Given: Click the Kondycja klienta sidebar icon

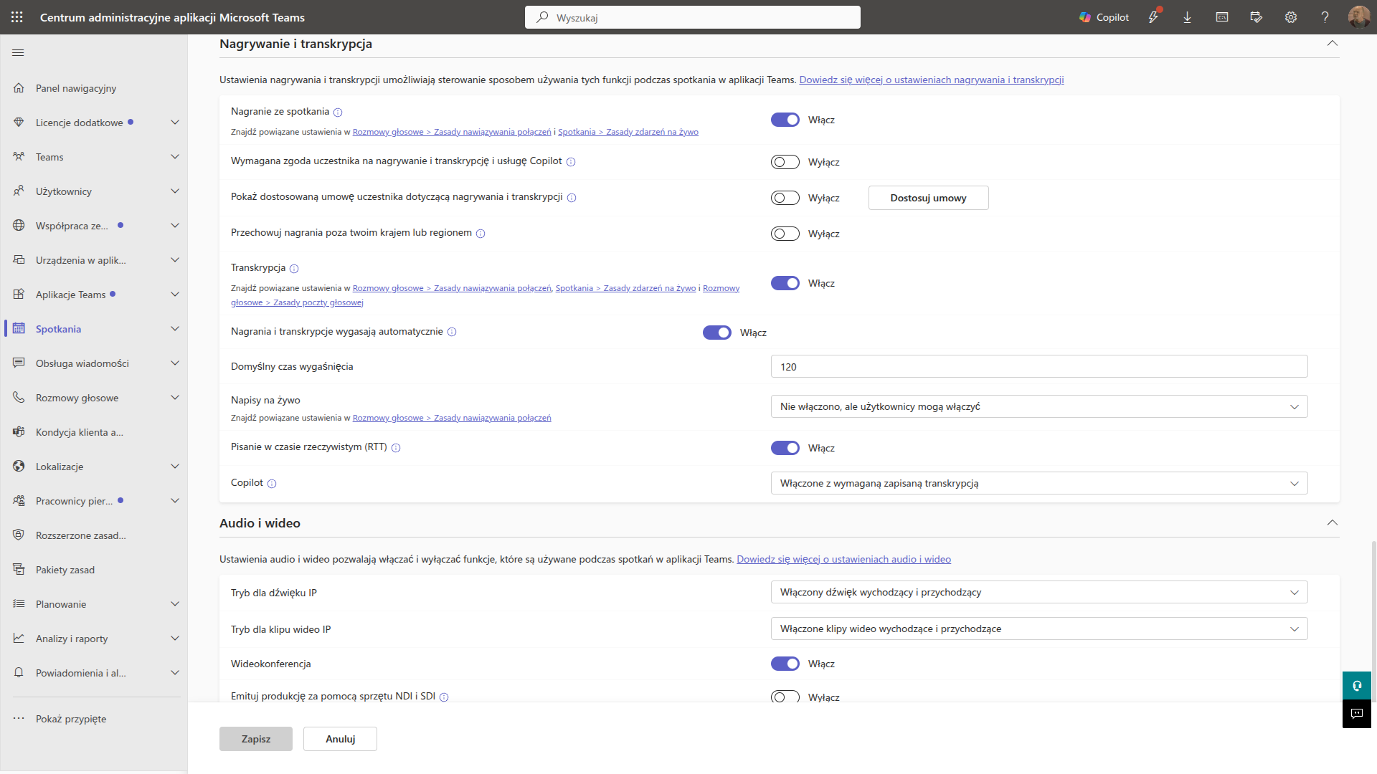Looking at the screenshot, I should pyautogui.click(x=19, y=432).
